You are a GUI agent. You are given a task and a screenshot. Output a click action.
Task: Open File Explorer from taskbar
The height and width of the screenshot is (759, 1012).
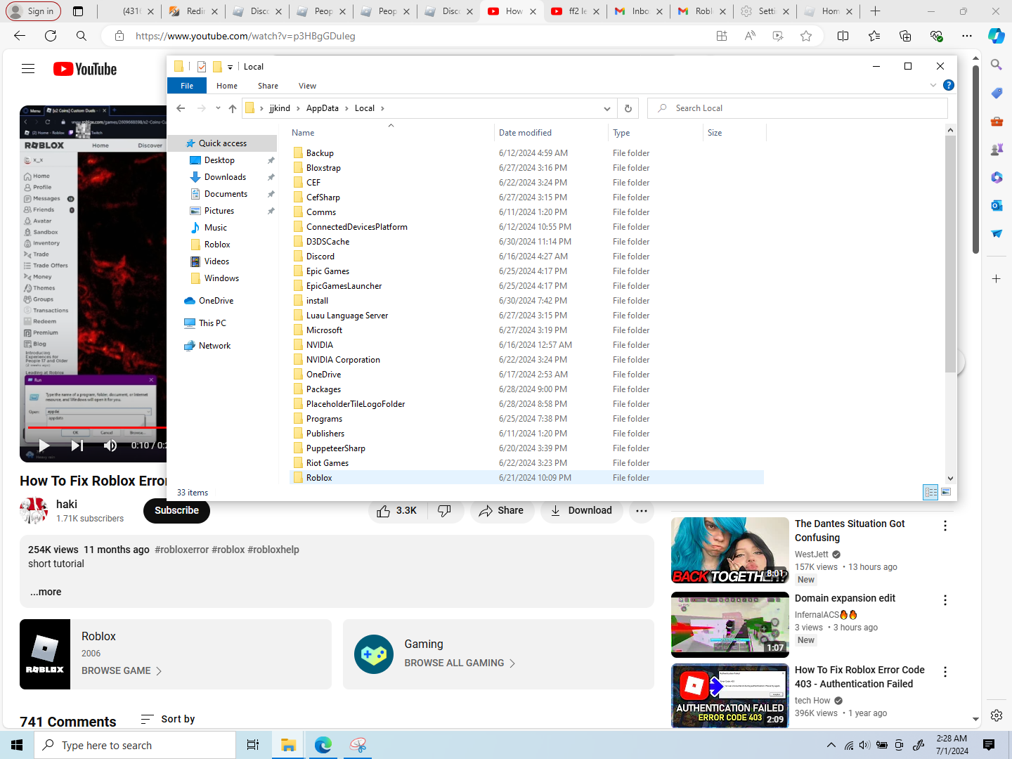pos(288,745)
